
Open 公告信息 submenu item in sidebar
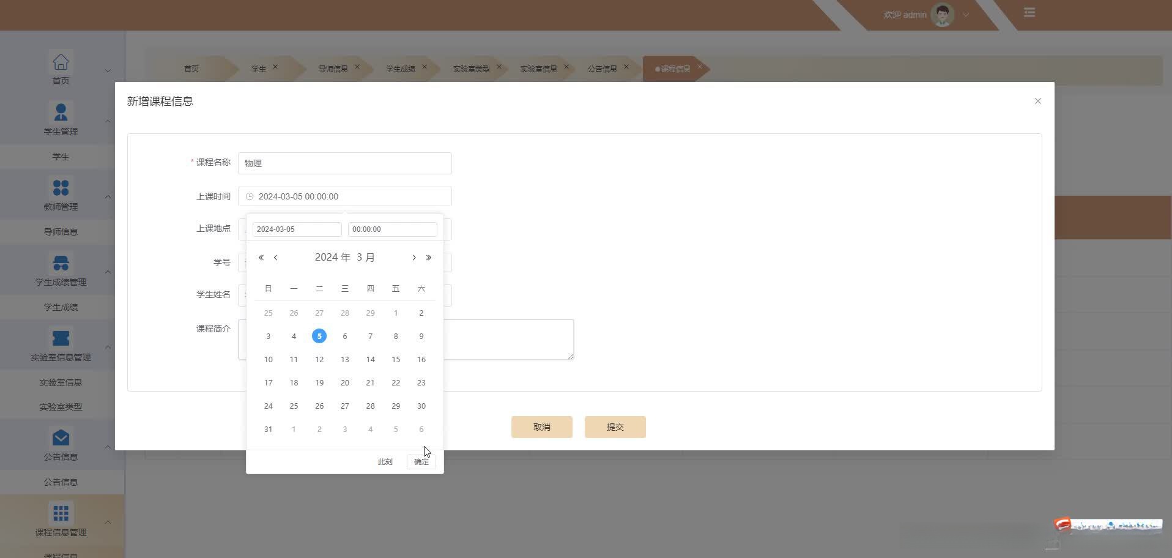(61, 482)
